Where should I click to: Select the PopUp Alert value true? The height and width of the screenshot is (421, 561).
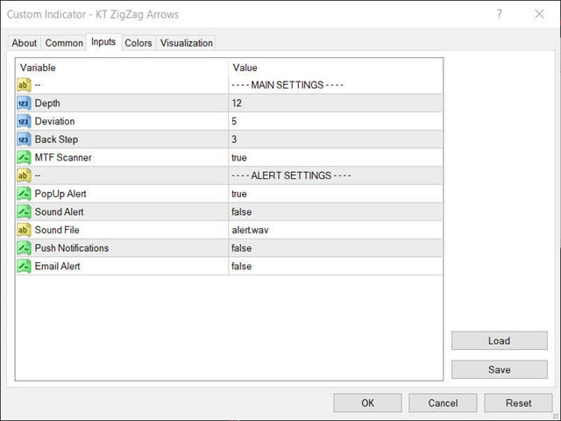click(x=239, y=194)
